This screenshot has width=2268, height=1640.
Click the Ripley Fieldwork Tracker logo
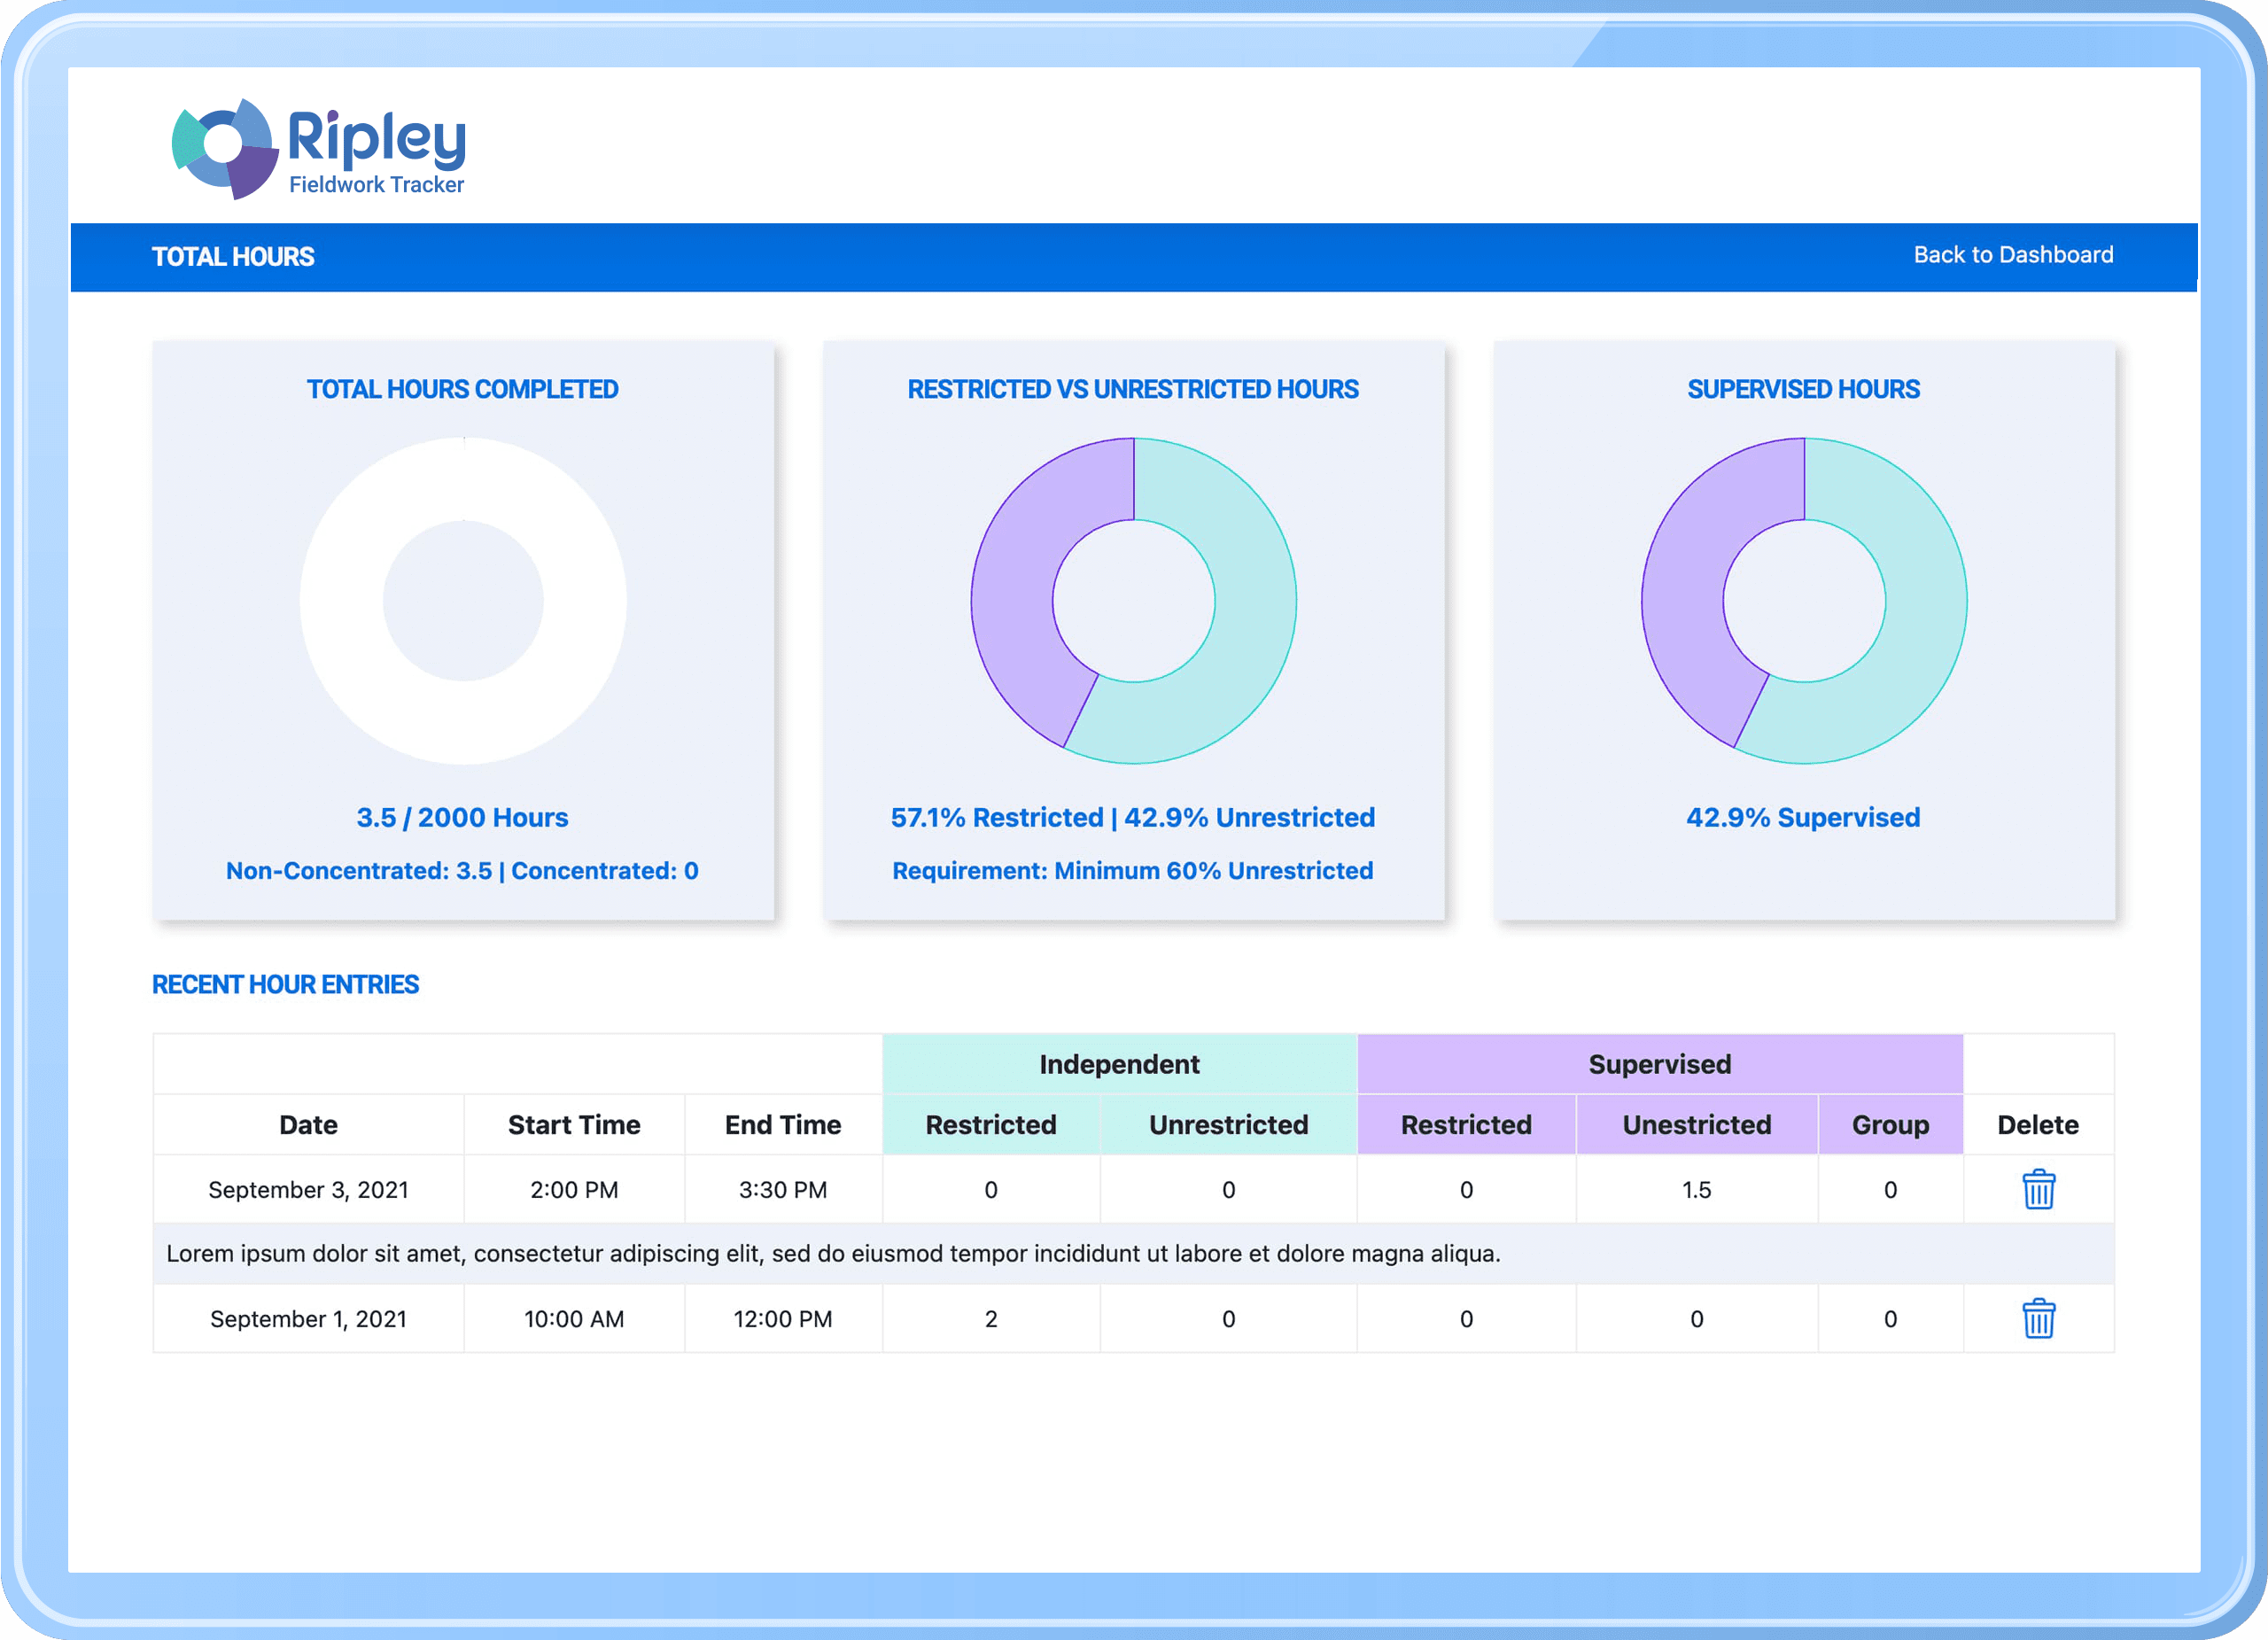coord(318,149)
